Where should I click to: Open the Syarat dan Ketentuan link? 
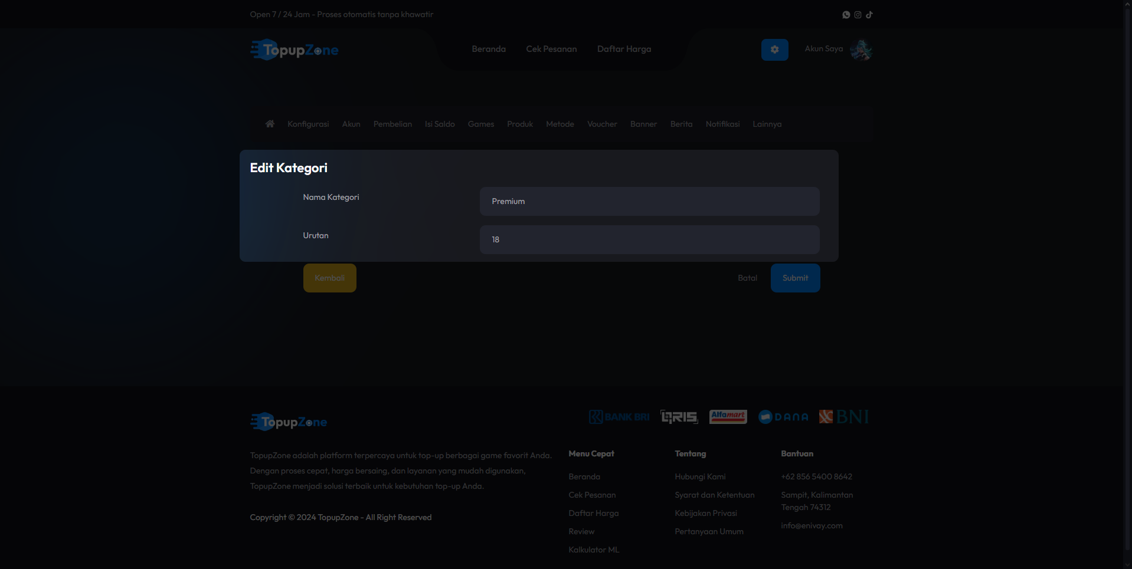(715, 495)
